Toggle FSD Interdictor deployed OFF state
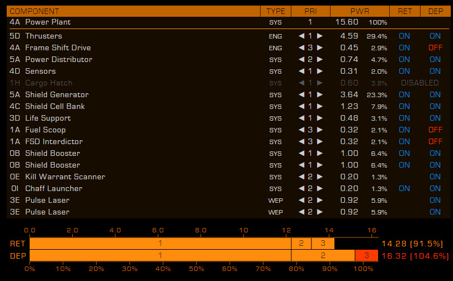453x281 pixels. [435, 142]
